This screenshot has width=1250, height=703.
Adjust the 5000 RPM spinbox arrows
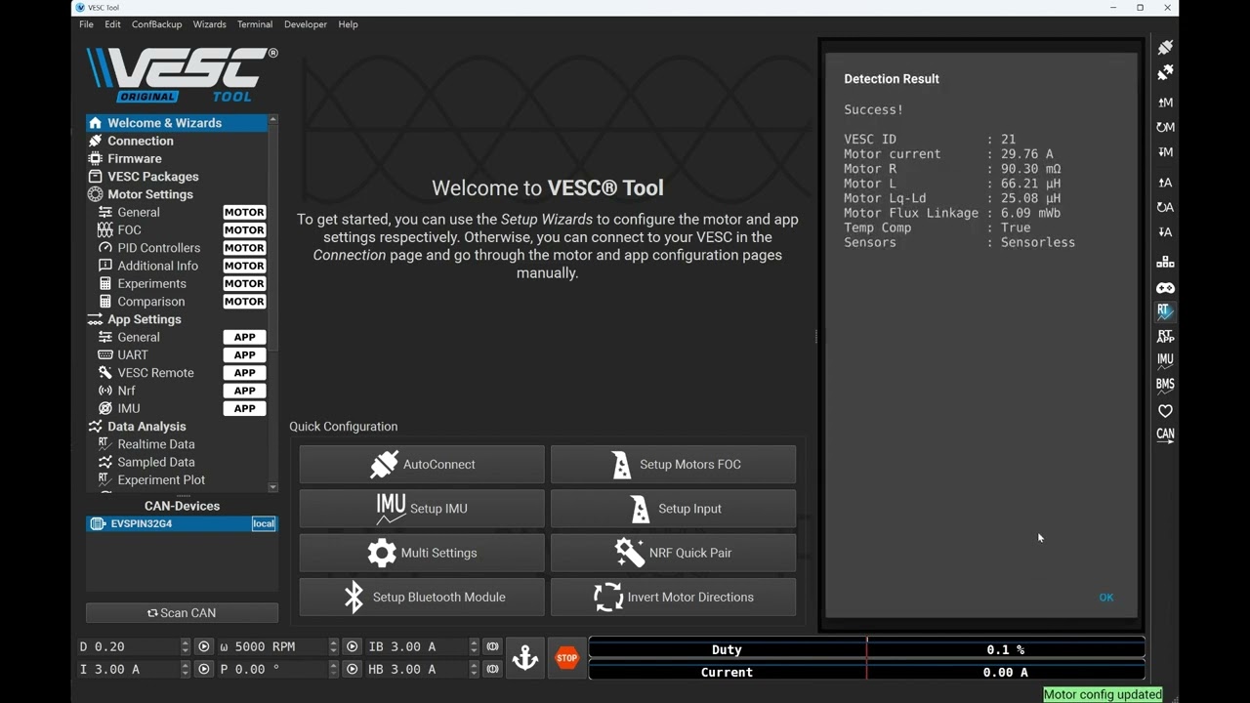point(334,646)
